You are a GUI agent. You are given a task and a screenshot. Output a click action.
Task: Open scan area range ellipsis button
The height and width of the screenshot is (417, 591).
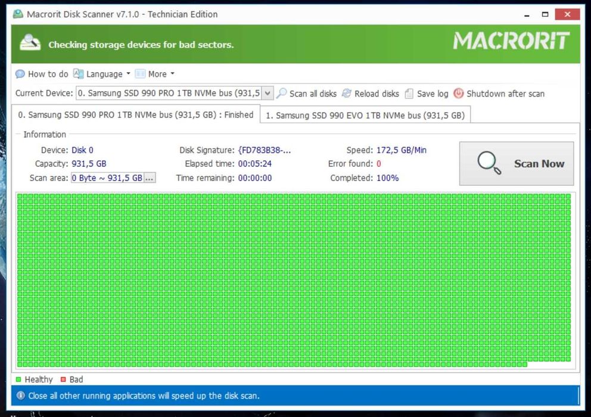pyautogui.click(x=150, y=178)
